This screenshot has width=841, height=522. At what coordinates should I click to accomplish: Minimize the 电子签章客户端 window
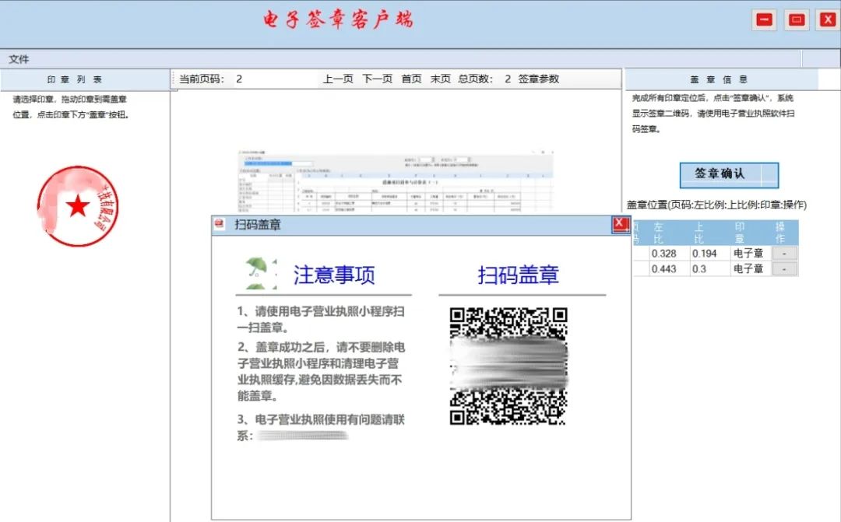click(x=765, y=20)
